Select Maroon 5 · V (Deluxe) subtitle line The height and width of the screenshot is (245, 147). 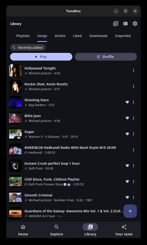[x=53, y=137]
